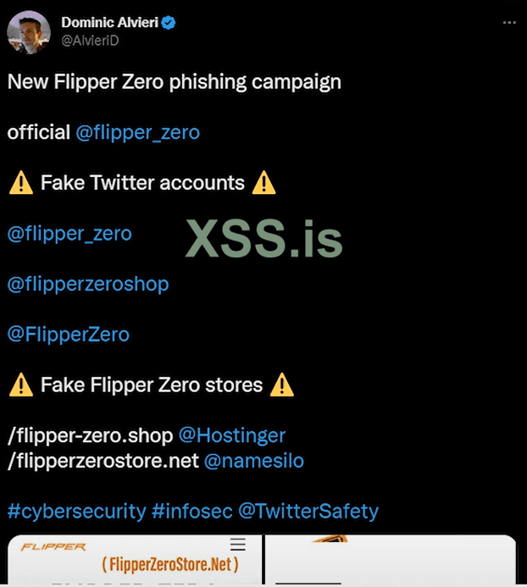This screenshot has width=527, height=587.
Task: Open Dominic Alvieri's profile avatar
Action: pos(28,31)
